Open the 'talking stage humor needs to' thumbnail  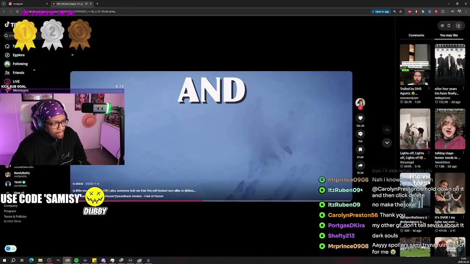click(x=450, y=129)
